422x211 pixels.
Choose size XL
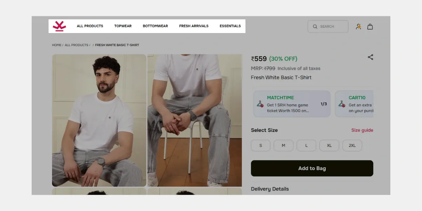coord(329,145)
